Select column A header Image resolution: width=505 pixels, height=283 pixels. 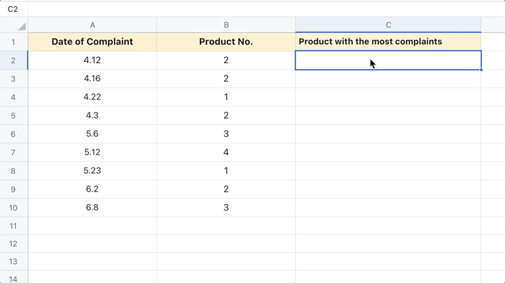tap(92, 25)
